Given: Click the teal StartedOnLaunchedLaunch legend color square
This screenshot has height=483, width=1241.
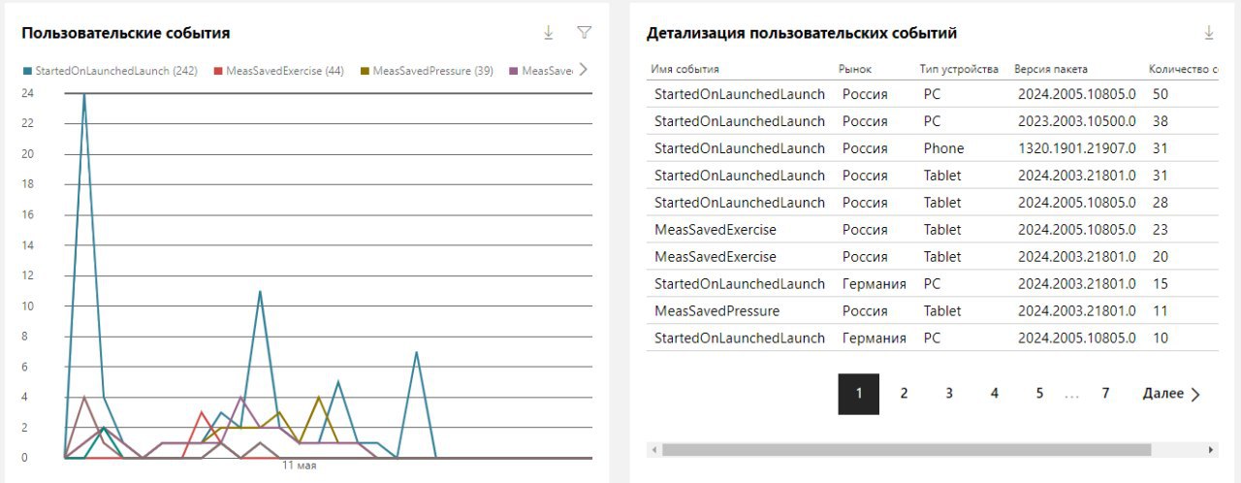Looking at the screenshot, I should 27,71.
